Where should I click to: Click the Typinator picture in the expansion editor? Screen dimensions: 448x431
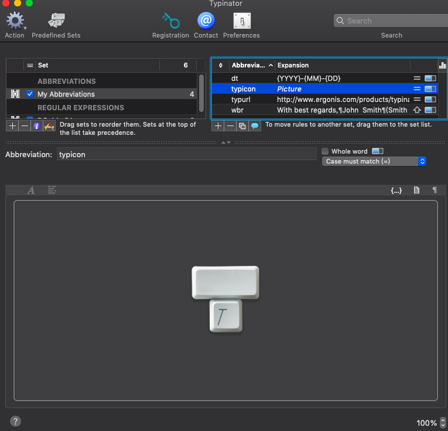click(x=225, y=299)
